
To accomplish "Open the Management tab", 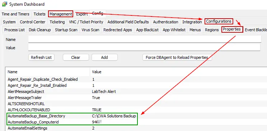I will coord(61,14).
